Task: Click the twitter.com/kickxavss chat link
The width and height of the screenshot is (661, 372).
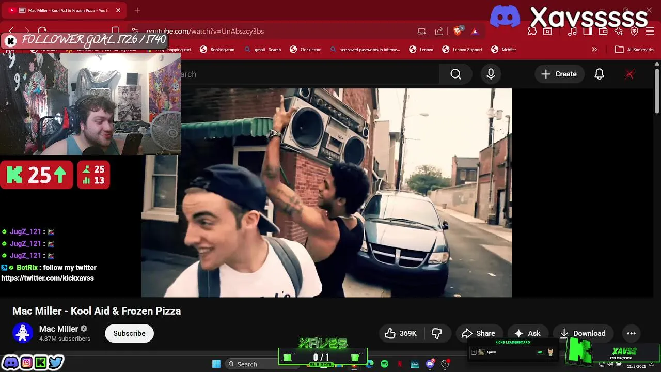Action: click(x=48, y=278)
